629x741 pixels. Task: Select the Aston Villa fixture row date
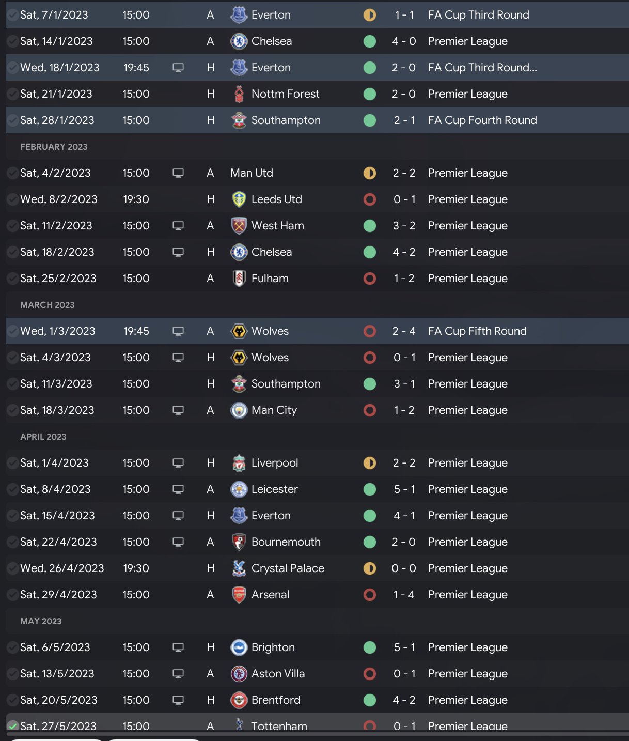coord(57,674)
